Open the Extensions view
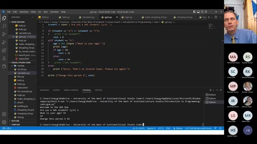Viewport: 257px width, 144px height. coord(4,50)
